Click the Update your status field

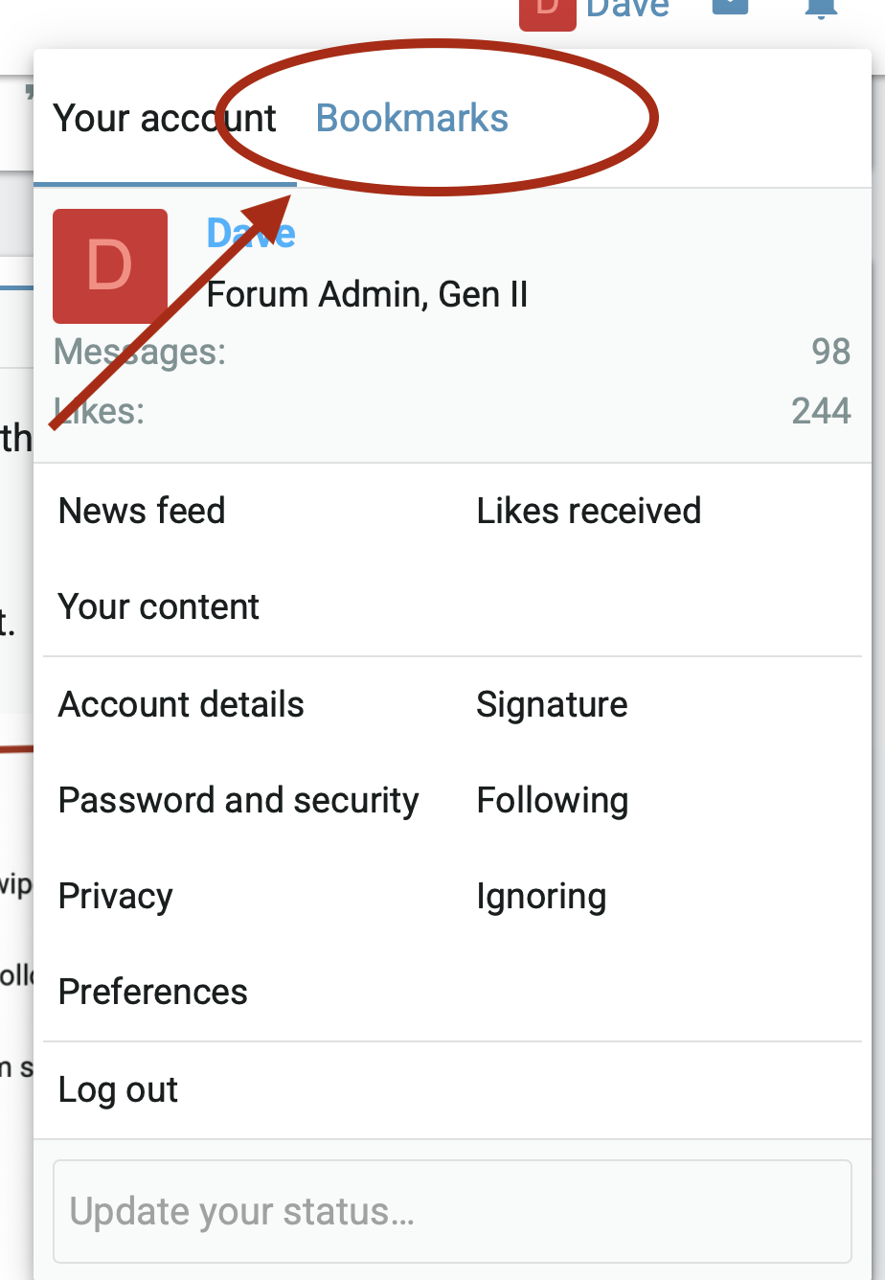[452, 1212]
